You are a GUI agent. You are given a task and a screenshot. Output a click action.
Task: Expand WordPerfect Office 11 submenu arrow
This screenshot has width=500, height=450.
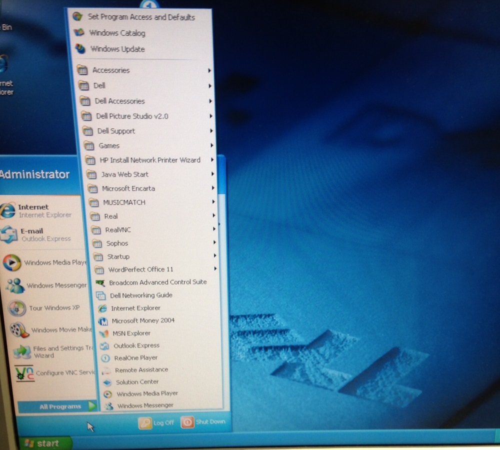(215, 269)
